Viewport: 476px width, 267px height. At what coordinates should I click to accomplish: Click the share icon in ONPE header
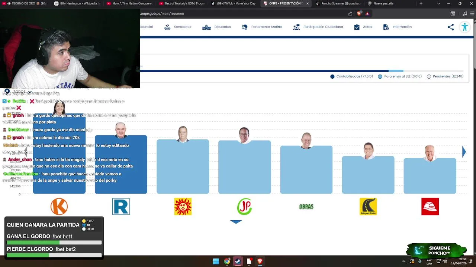[451, 27]
